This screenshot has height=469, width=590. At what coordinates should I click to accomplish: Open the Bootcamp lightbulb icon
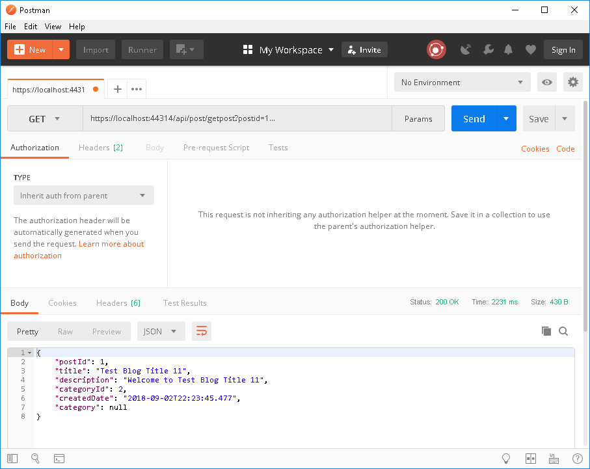pyautogui.click(x=506, y=458)
